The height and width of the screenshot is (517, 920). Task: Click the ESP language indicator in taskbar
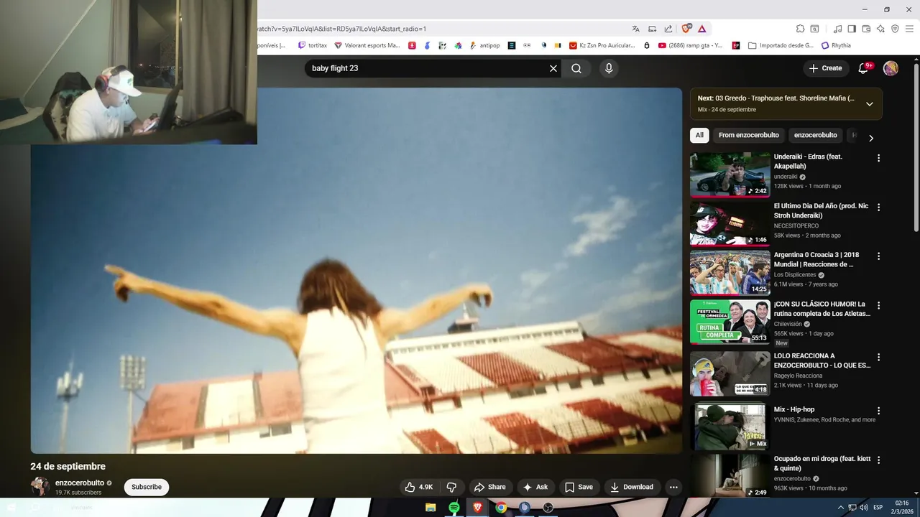[878, 508]
